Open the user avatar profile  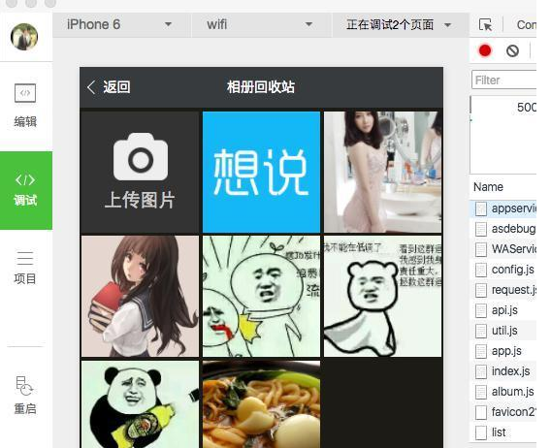[x=24, y=37]
